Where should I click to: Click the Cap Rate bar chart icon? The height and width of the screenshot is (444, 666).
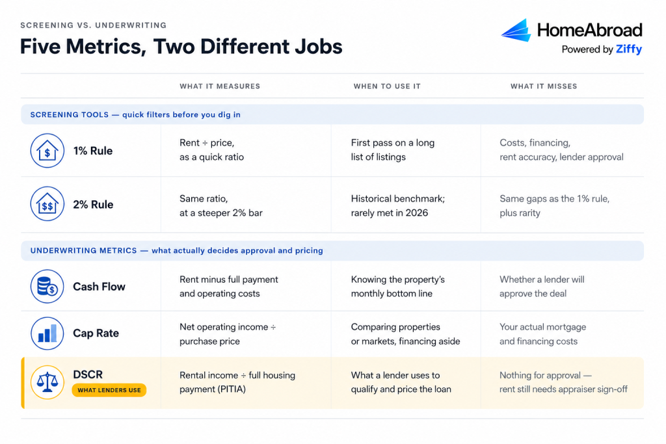[x=47, y=333]
